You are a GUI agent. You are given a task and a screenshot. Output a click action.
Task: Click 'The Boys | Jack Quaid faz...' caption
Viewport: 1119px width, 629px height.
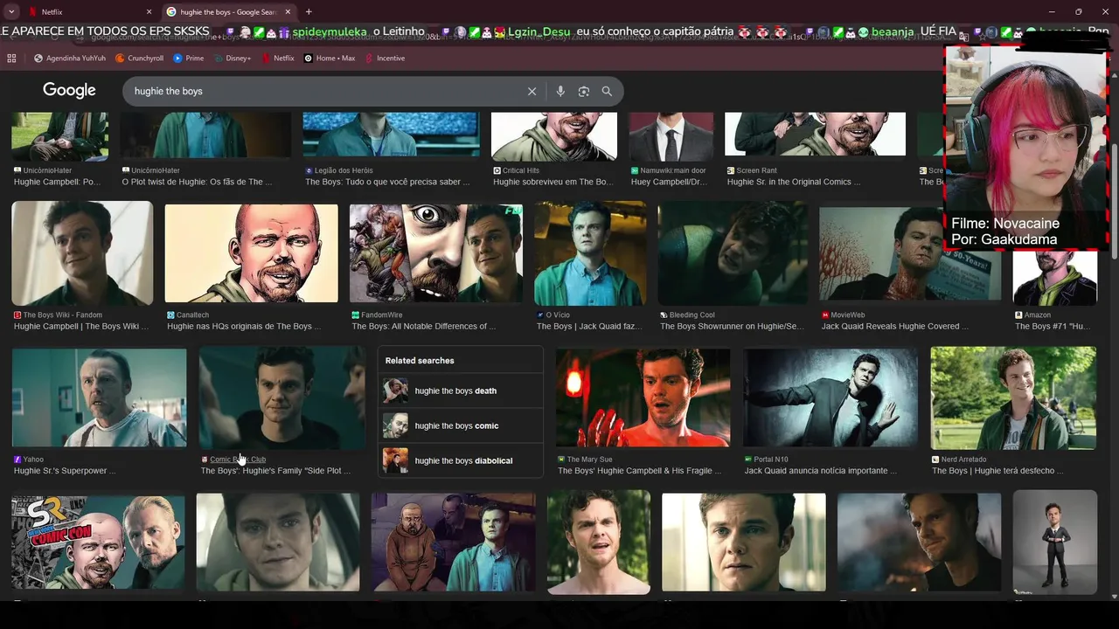[589, 327]
